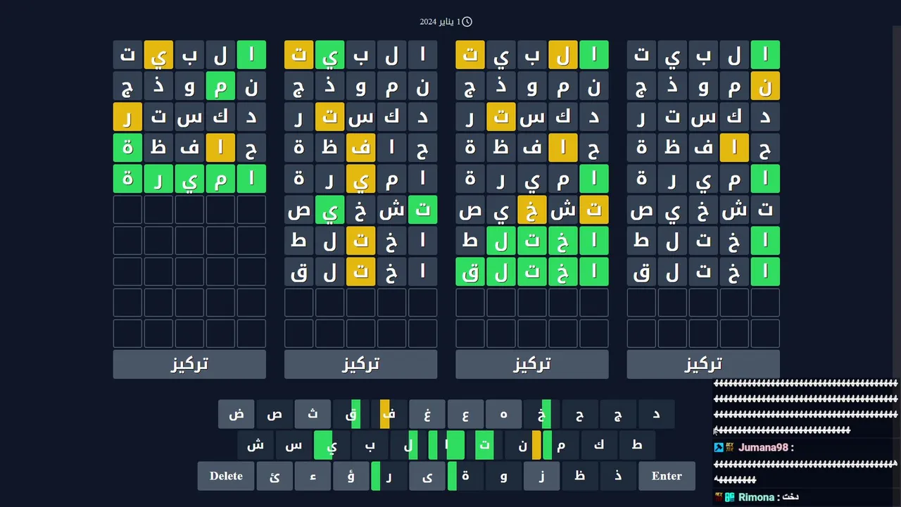This screenshot has width=901, height=507.
Task: Tap the ح key on the keyboard
Action: [x=579, y=414]
